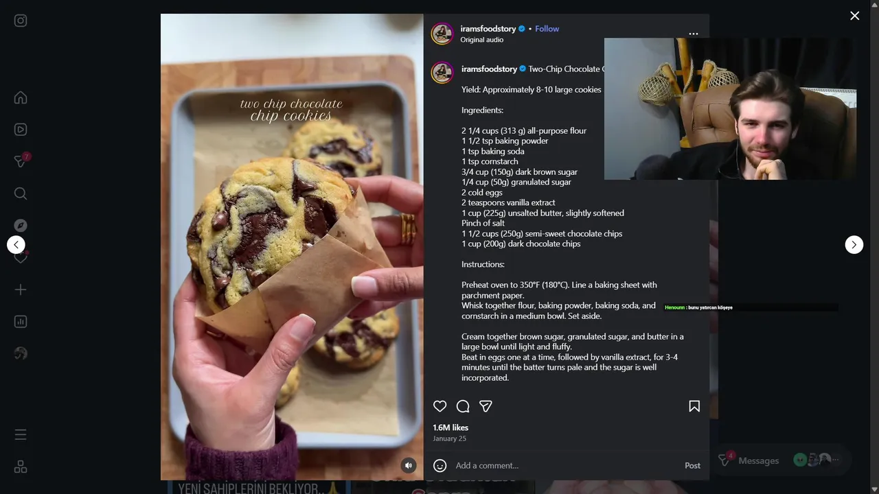Go to Home feed icon in sidebar
This screenshot has width=879, height=494.
(x=21, y=97)
